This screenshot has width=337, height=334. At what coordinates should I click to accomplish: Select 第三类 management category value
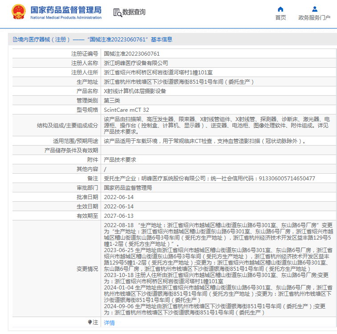click(112, 101)
